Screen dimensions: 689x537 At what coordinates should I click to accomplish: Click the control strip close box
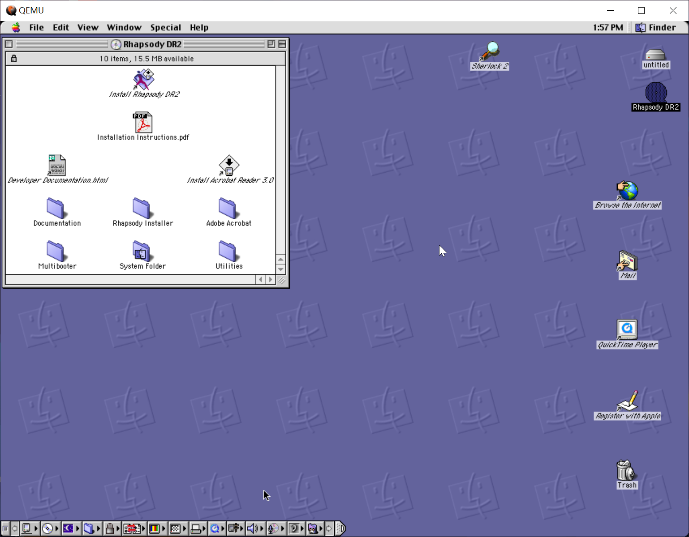coord(5,528)
